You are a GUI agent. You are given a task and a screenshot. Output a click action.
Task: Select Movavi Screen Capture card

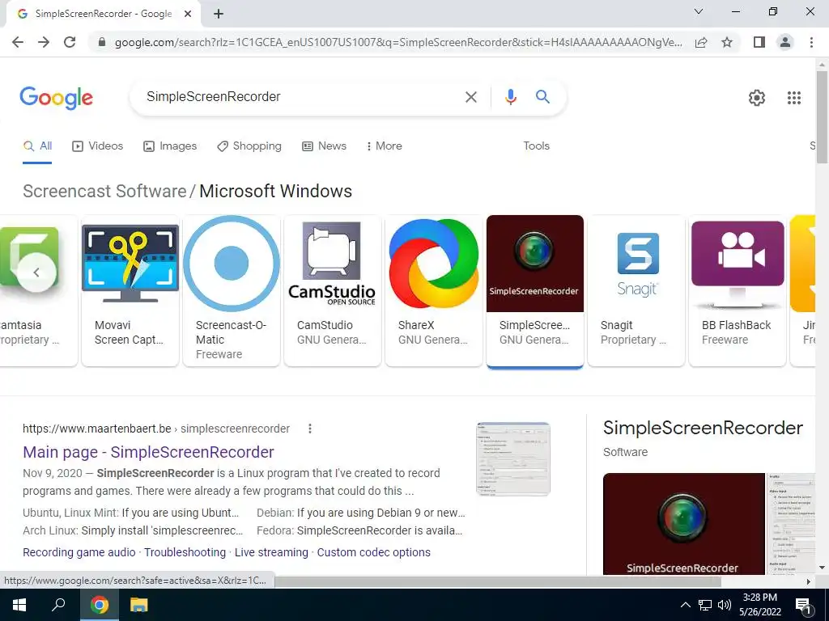(x=130, y=290)
